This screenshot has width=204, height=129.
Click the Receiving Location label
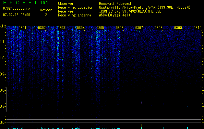point(76,7)
